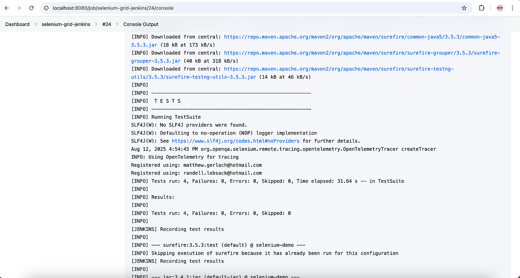This screenshot has width=520, height=278.
Task: Expand chevron after selenium-grid-jenkins breadcrumb
Action: [96, 24]
